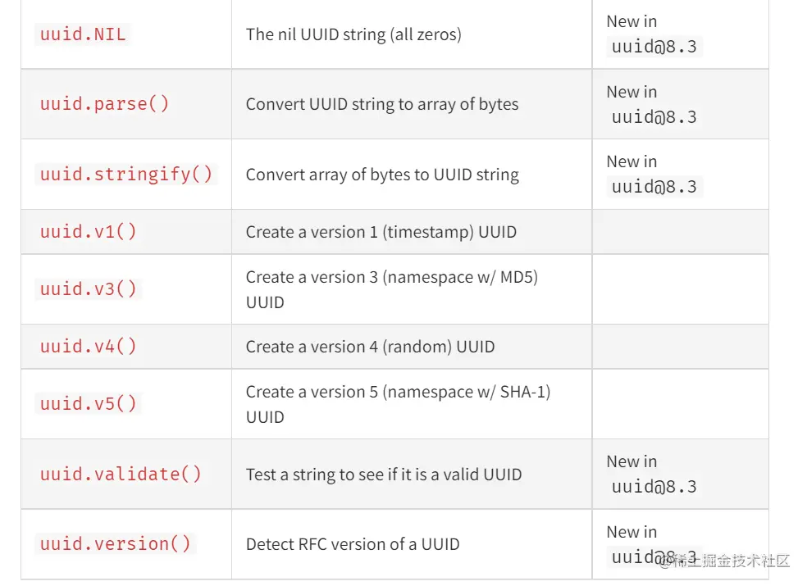Click 'Test a string to see if it is a valid UUID'
This screenshot has width=807, height=586.
pos(384,475)
